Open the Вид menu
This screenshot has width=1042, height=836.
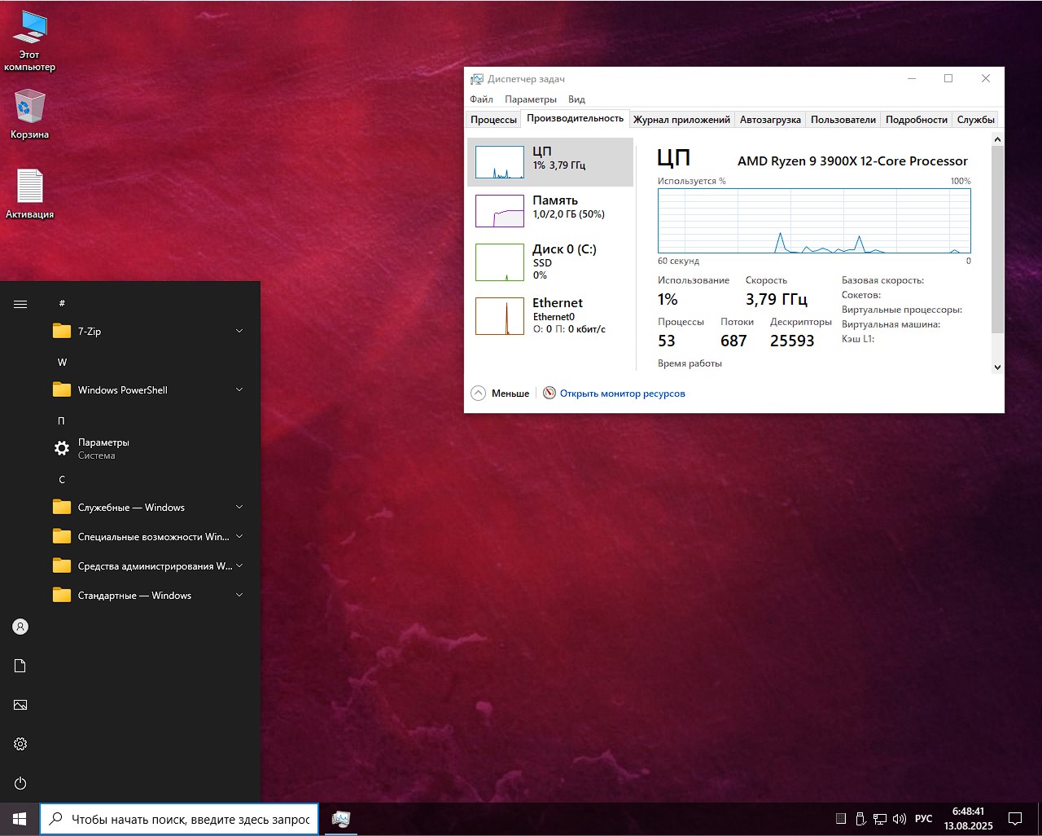pyautogui.click(x=576, y=99)
